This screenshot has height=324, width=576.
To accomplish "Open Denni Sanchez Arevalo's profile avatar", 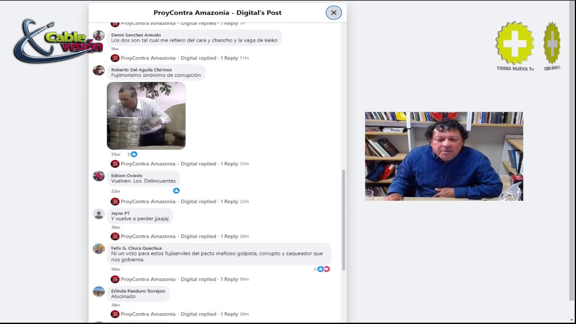I will click(99, 36).
